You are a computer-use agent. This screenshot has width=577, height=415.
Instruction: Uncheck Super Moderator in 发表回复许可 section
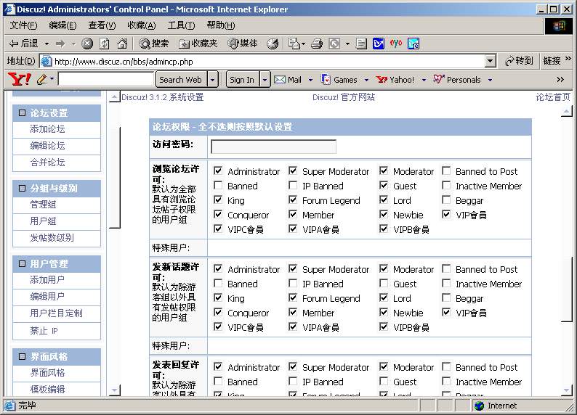(293, 366)
